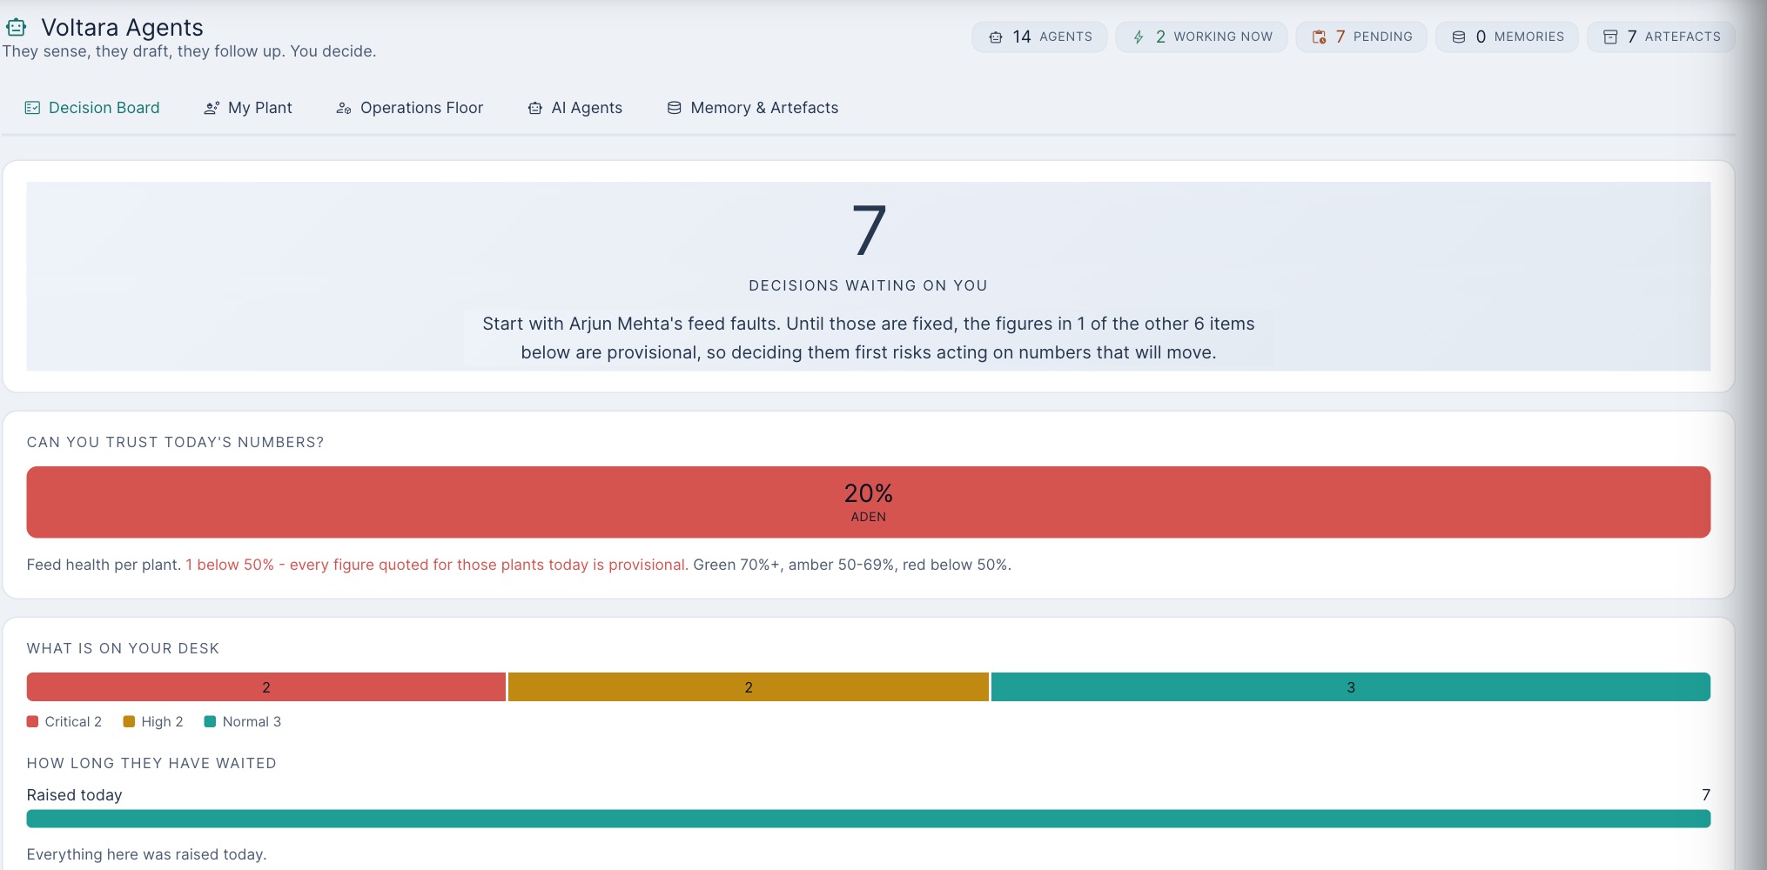Click the clipboard icon in the 7 Pending badge
1767x870 pixels.
coord(1319,37)
